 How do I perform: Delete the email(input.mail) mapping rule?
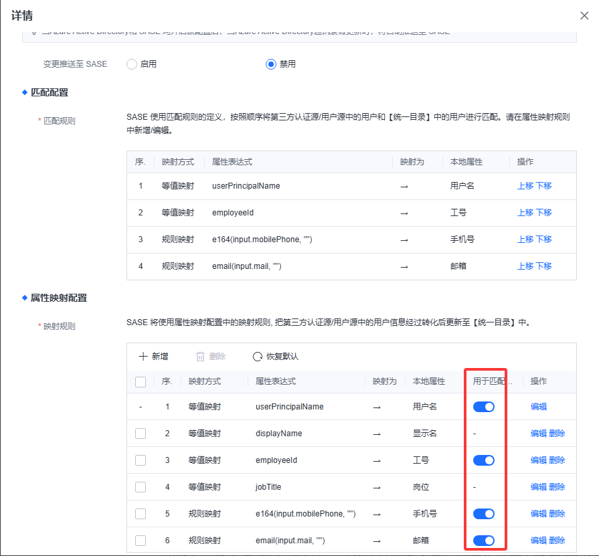point(557,541)
